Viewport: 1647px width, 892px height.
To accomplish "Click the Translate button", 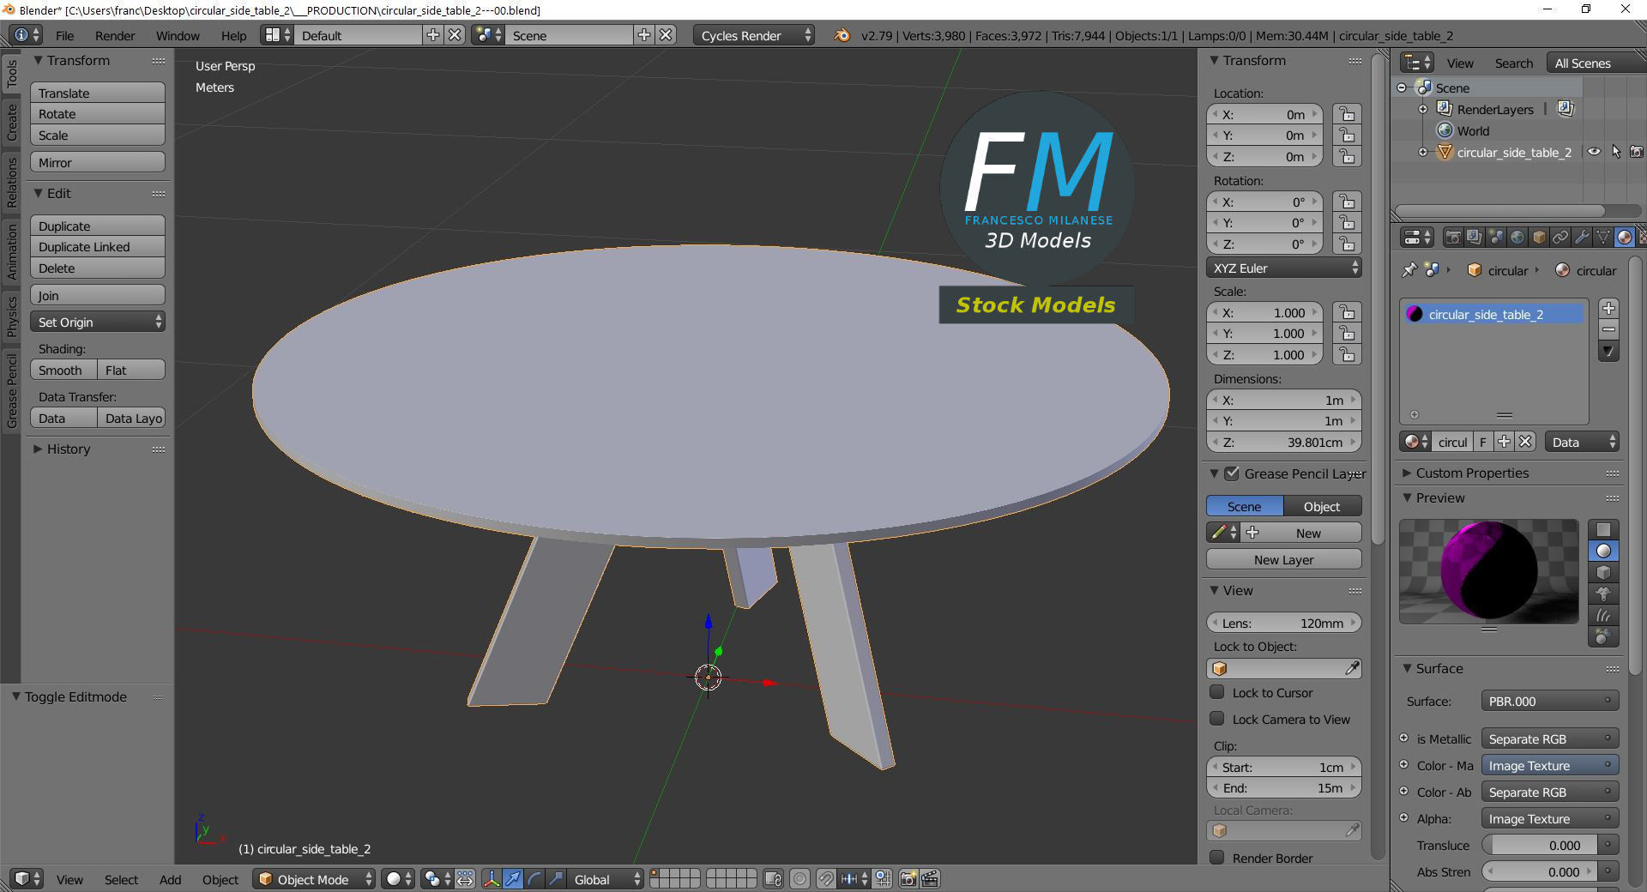I will 98,93.
